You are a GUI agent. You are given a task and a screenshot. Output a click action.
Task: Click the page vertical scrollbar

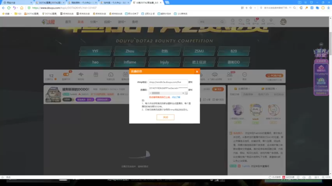pyautogui.click(x=330, y=43)
